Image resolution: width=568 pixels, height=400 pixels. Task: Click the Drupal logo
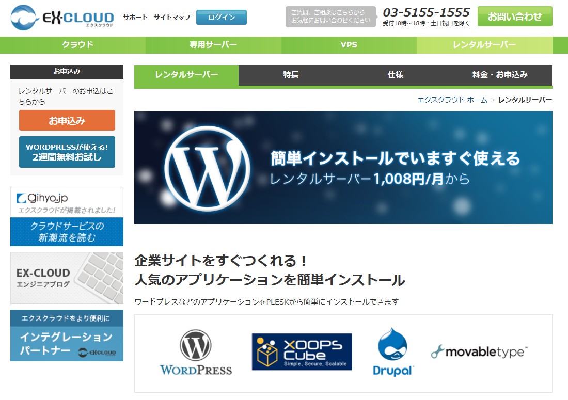[392, 352]
